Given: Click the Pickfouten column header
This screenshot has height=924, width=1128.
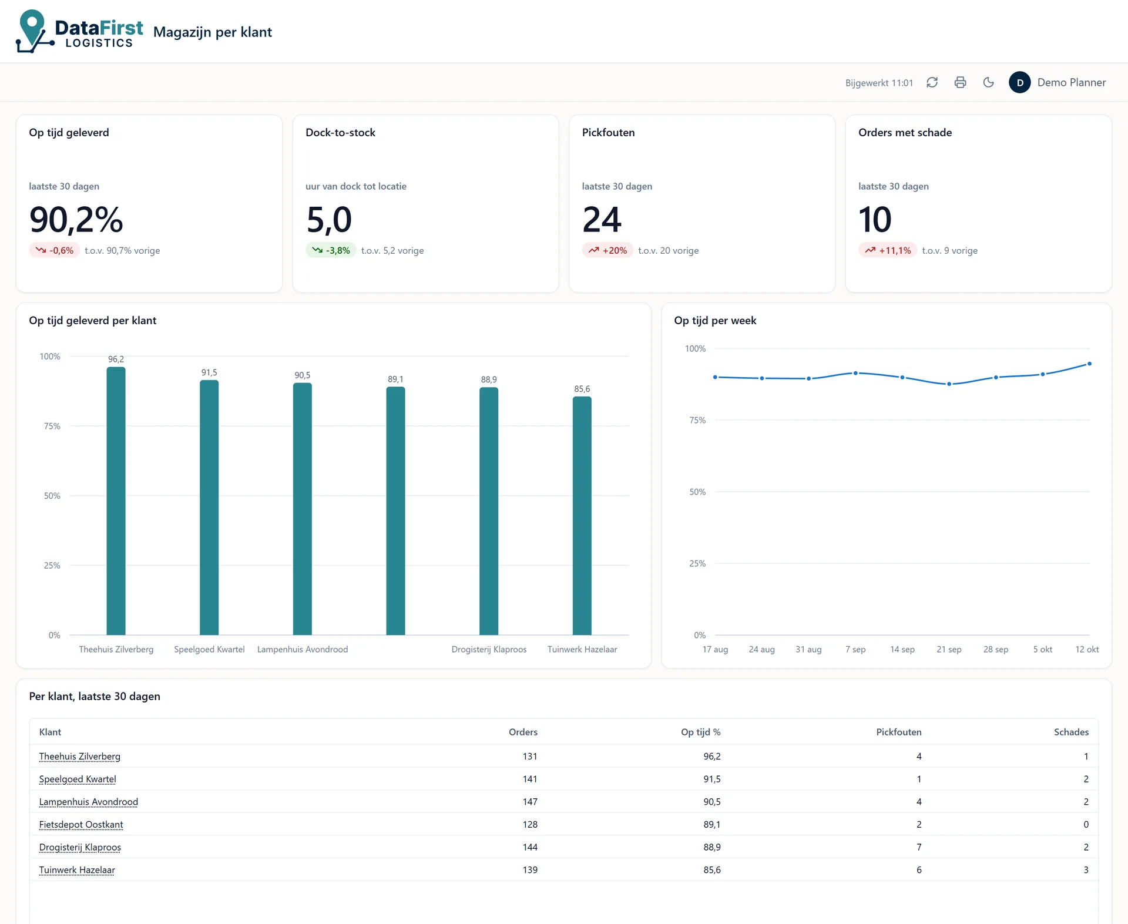Looking at the screenshot, I should [898, 732].
